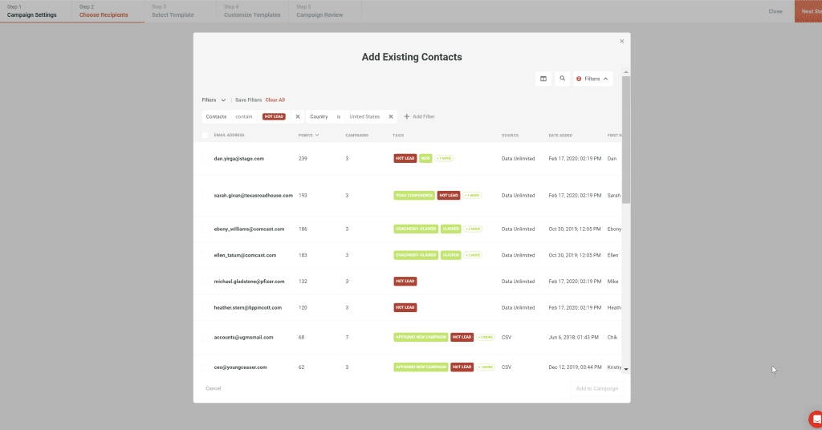Click the United States filter value
The width and height of the screenshot is (822, 430).
click(x=364, y=117)
